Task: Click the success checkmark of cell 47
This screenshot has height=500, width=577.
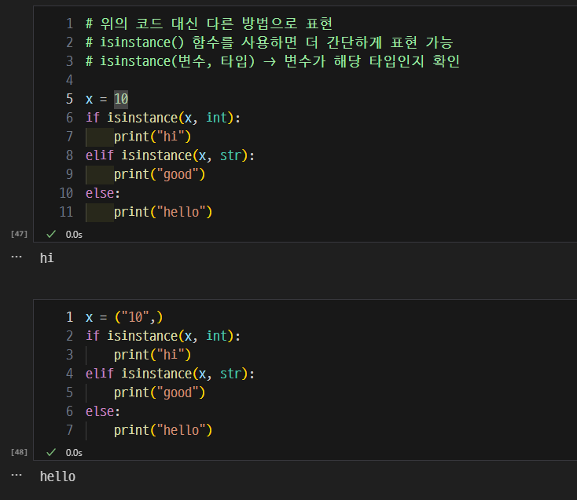Action: click(x=51, y=234)
